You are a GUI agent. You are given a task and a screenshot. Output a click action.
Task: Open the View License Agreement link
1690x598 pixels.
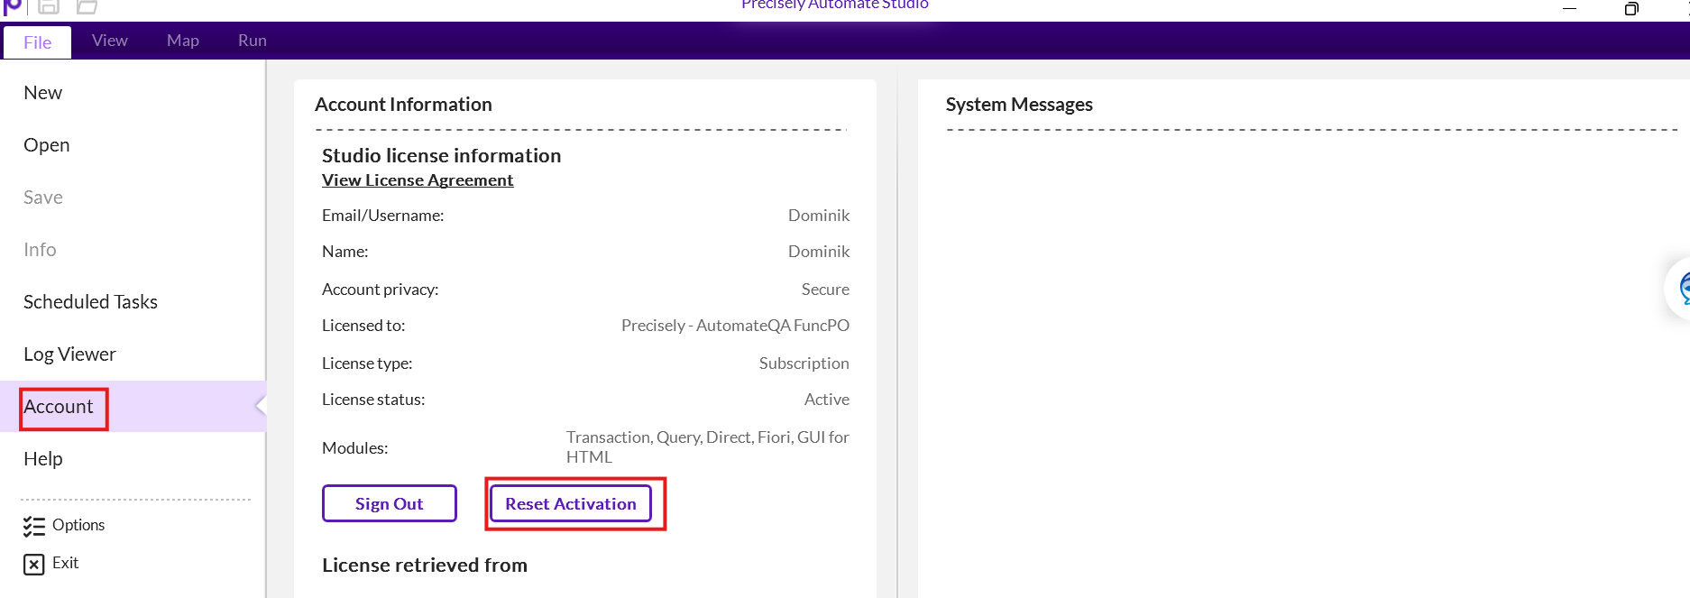pos(418,180)
